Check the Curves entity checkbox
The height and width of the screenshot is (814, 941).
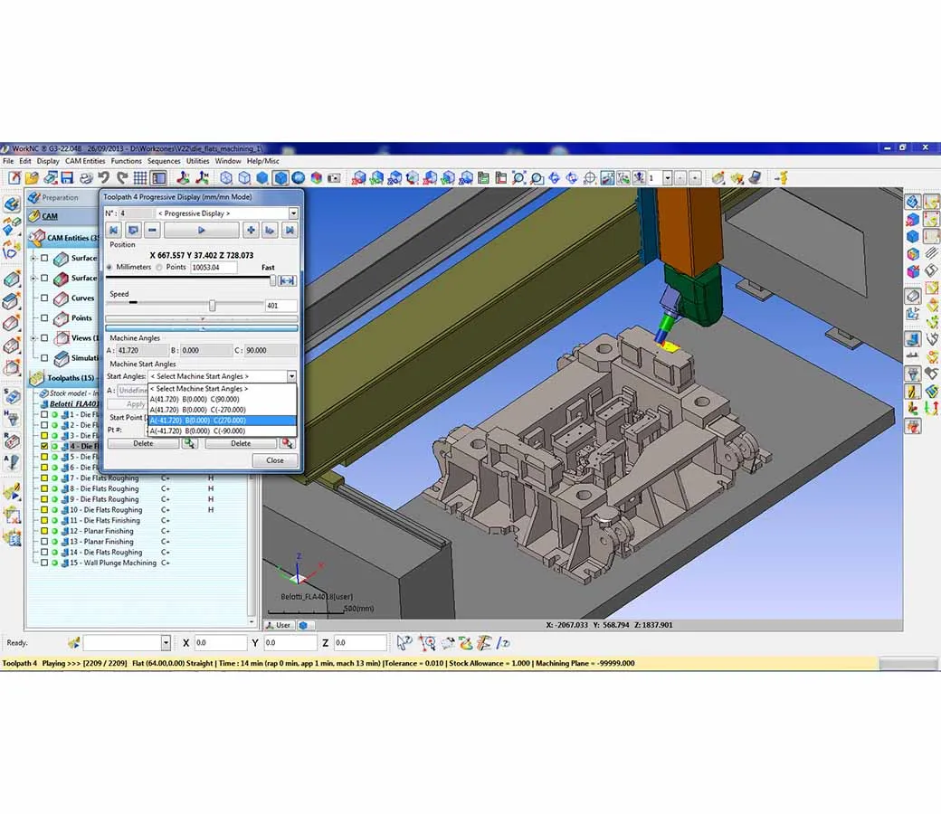44,298
